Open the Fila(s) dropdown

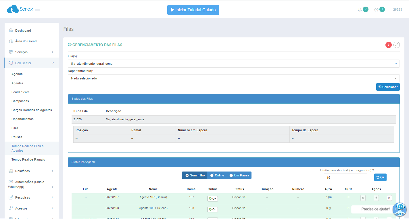pyautogui.click(x=233, y=64)
